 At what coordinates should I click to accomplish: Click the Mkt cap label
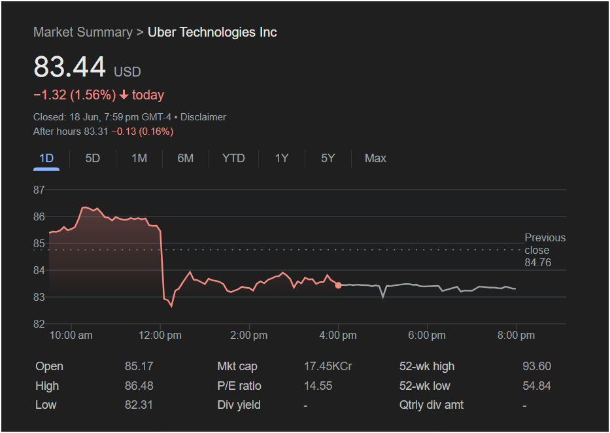237,366
